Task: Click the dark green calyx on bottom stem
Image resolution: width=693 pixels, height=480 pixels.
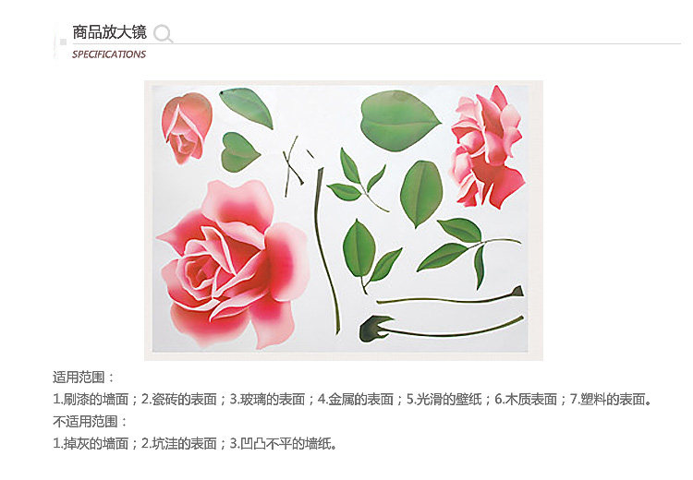Action: (x=374, y=329)
